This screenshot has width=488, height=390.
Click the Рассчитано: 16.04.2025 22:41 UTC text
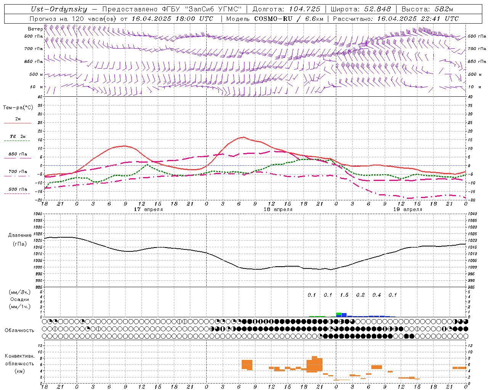396,19
